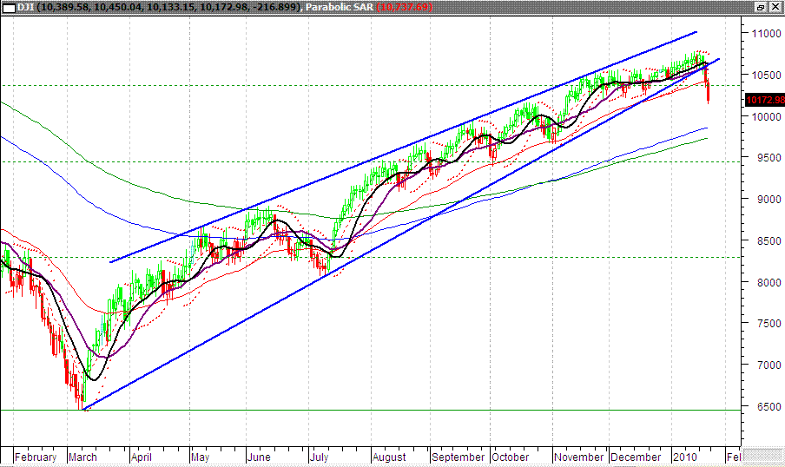Click the September label on date axis

(458, 457)
